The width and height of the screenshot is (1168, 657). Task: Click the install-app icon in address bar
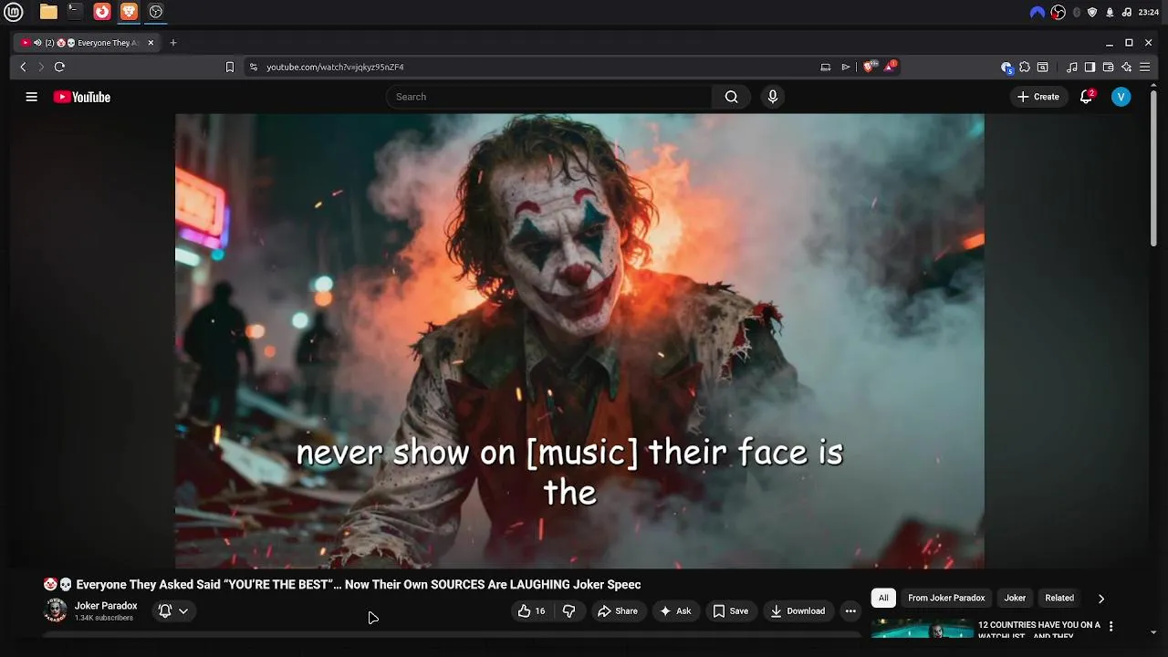click(x=826, y=67)
